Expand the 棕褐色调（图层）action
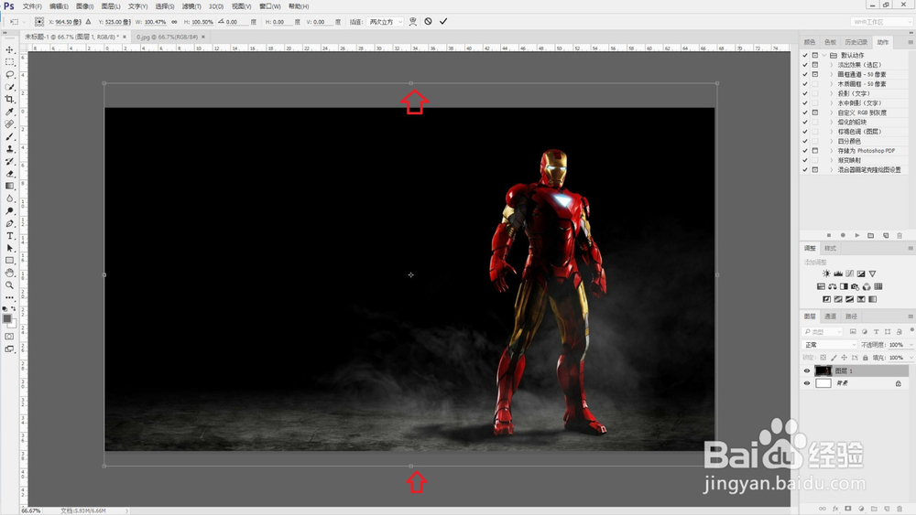Image resolution: width=916 pixels, height=515 pixels. coord(832,132)
